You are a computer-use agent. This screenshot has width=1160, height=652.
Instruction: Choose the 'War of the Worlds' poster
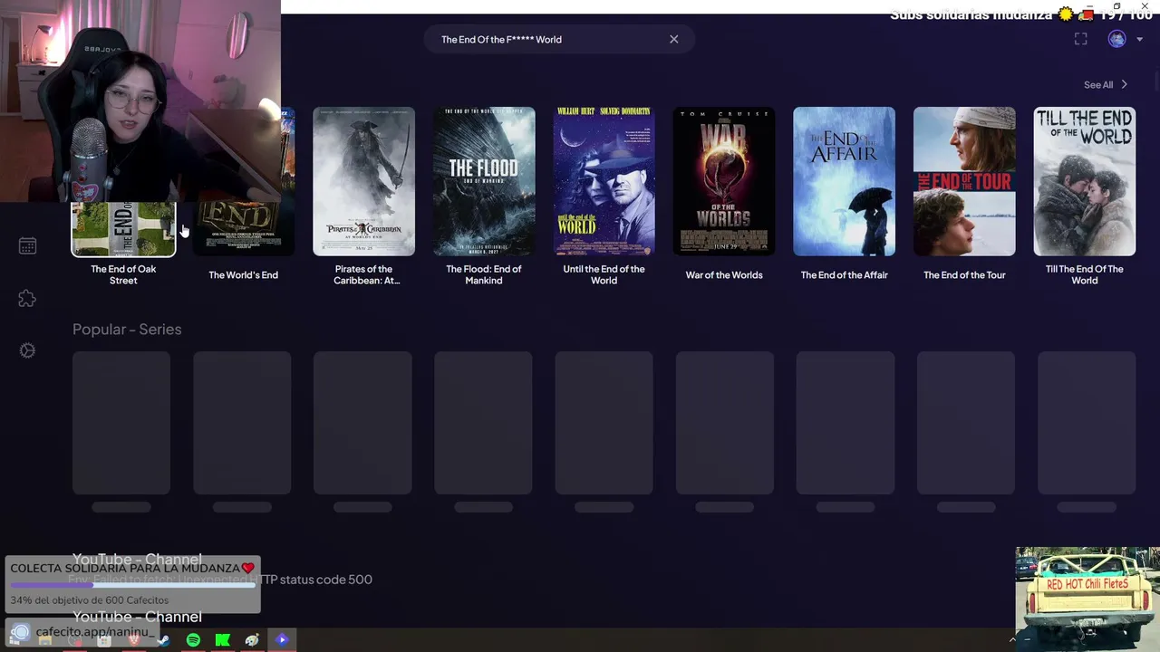(x=724, y=181)
